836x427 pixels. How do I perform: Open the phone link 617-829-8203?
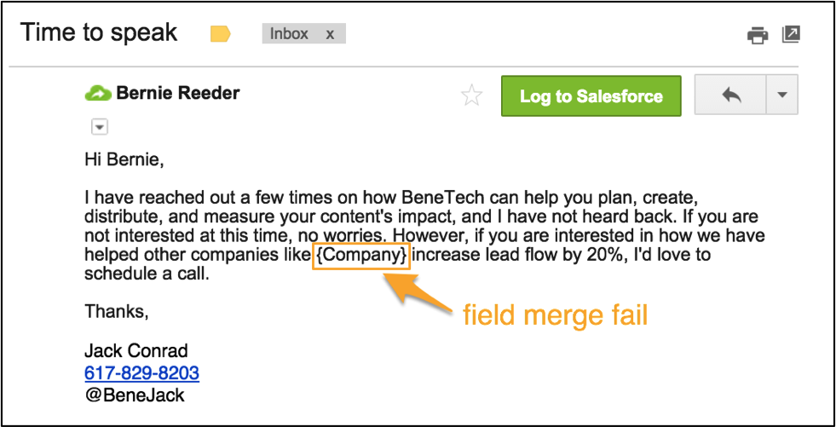[141, 372]
